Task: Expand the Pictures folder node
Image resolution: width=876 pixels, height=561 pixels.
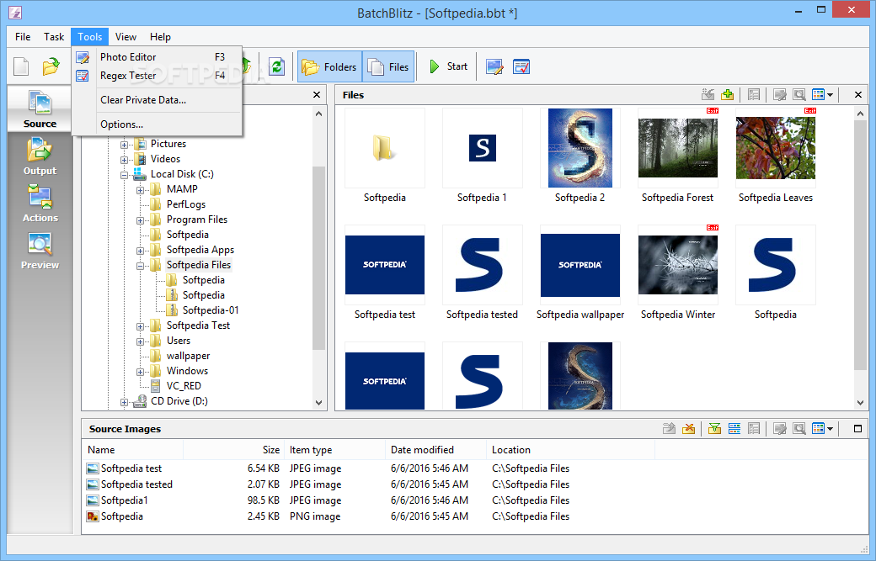Action: 124,145
